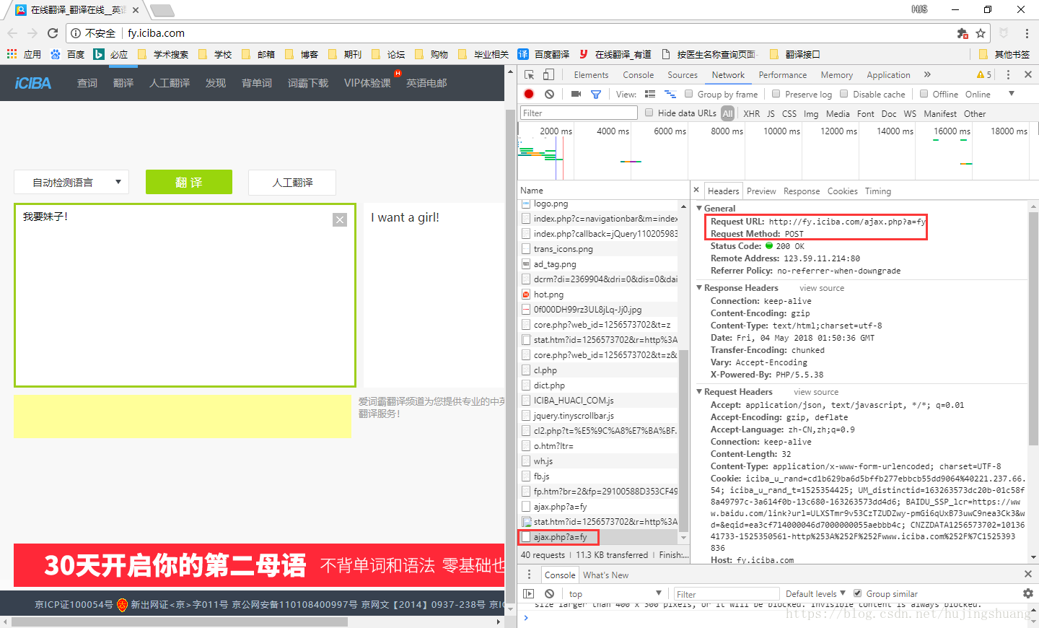Reload the fy.iciba.com page
Viewport: 1039px width, 628px height.
53,33
